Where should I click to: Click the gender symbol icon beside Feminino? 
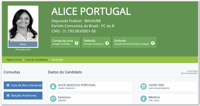[53, 99]
